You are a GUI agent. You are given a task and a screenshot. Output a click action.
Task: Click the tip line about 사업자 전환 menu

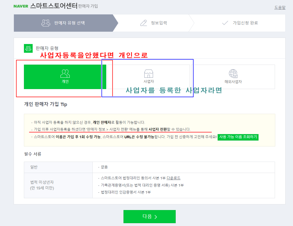pyautogui.click(x=112, y=129)
